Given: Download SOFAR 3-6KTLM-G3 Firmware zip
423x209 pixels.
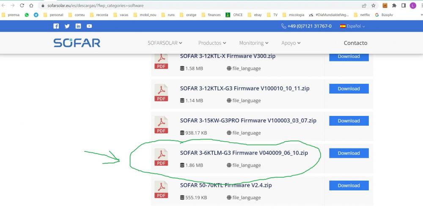Looking at the screenshot, I should [x=349, y=153].
